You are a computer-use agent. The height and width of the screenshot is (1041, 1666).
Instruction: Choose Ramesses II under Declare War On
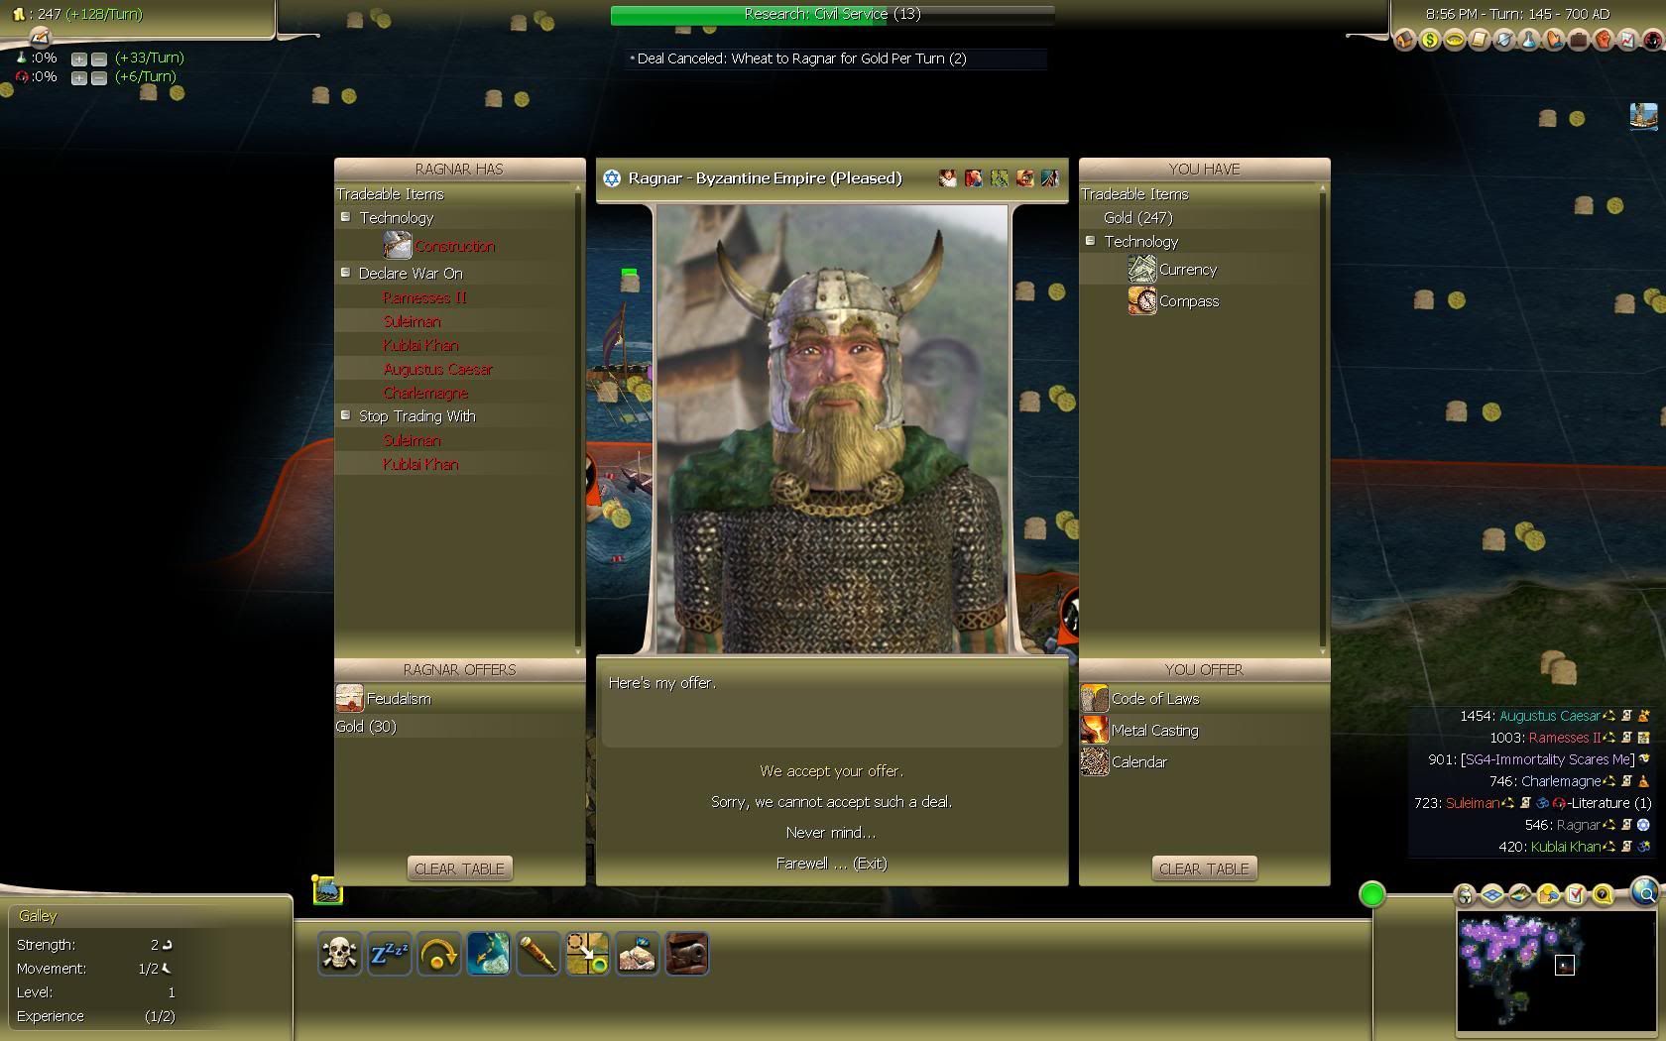424,297
